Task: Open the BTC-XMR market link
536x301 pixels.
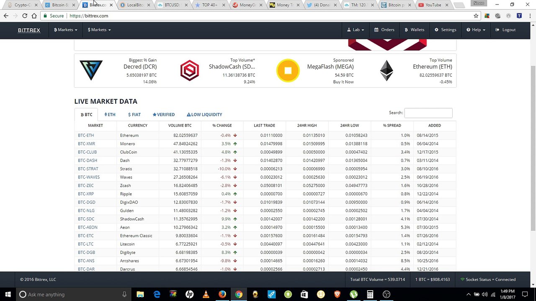Action: 86,144
